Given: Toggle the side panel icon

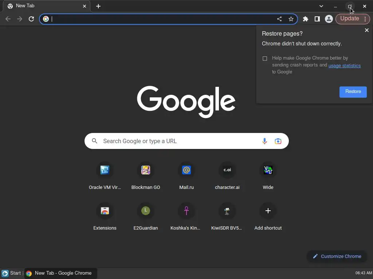Looking at the screenshot, I should tap(317, 19).
